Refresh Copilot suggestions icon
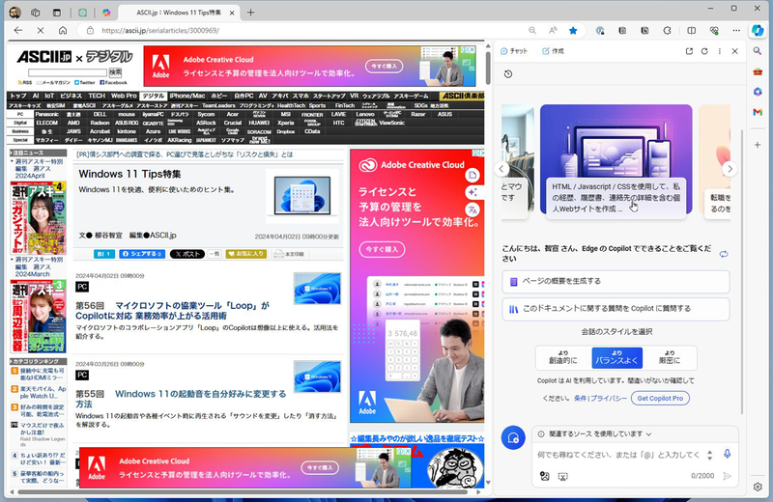 coord(724,254)
